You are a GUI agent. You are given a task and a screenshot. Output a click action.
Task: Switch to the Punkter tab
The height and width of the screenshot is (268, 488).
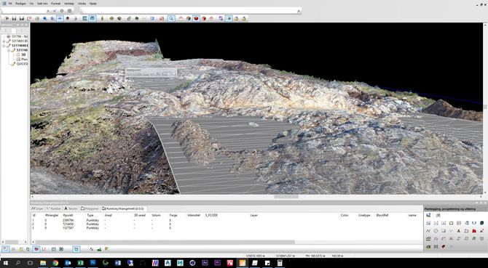[54, 208]
